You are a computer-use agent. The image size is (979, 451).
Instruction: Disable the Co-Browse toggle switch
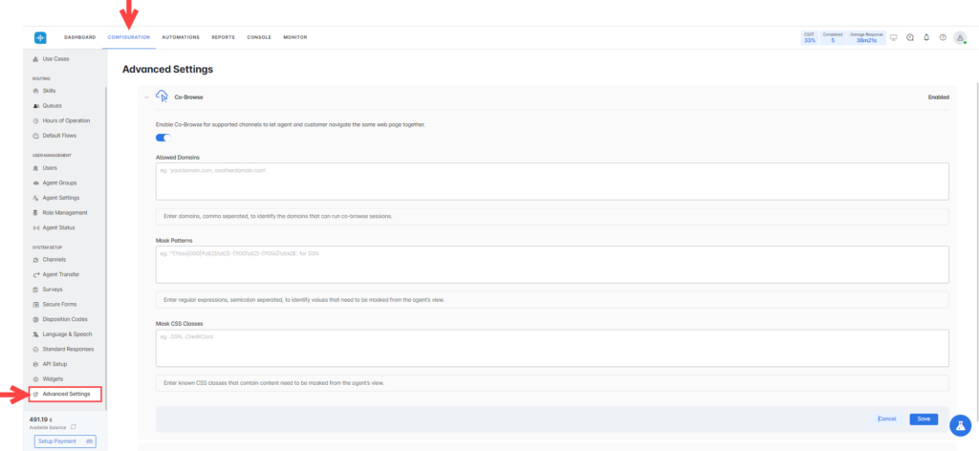click(163, 139)
